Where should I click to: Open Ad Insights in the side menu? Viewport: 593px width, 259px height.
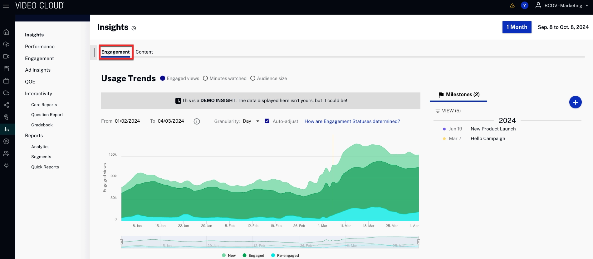[38, 70]
